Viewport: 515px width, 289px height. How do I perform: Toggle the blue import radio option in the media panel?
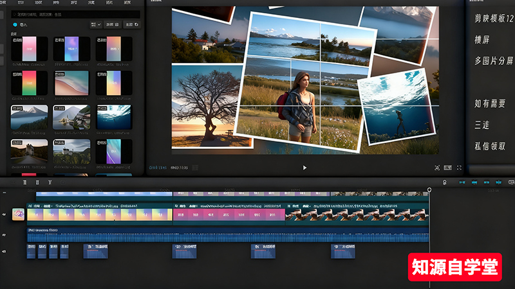[x=15, y=25]
